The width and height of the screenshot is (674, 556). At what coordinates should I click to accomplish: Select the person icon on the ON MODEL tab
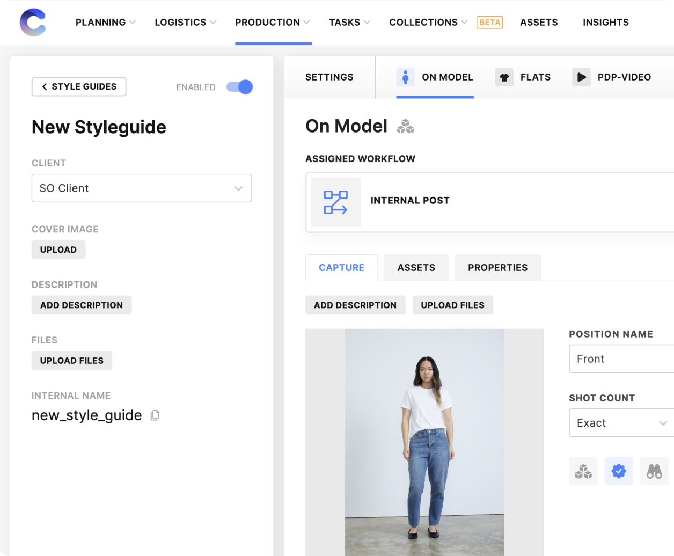(x=406, y=77)
